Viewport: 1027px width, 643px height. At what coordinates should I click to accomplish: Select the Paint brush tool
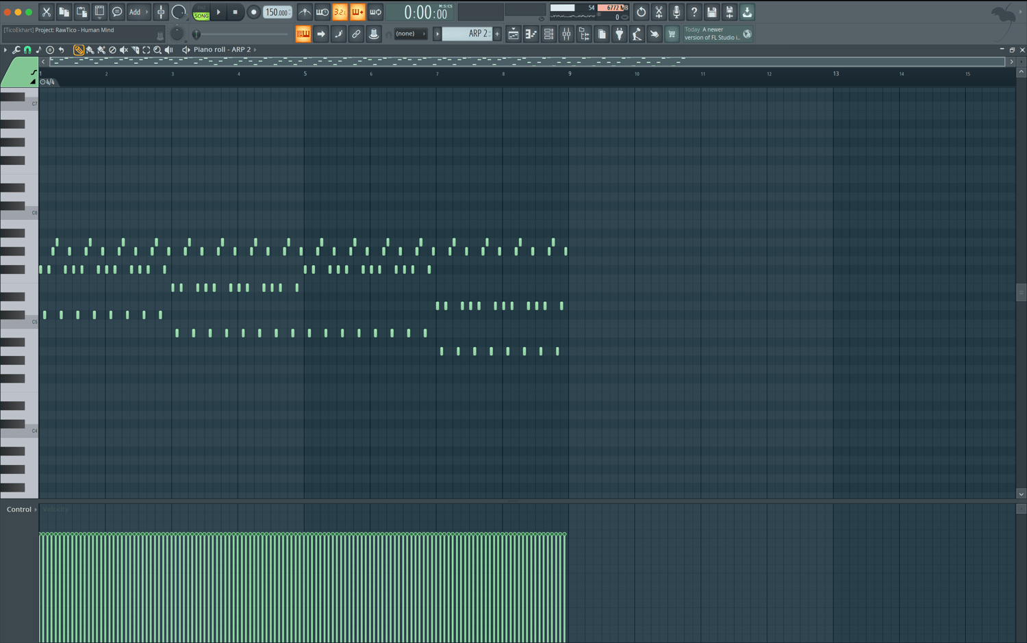tap(90, 50)
